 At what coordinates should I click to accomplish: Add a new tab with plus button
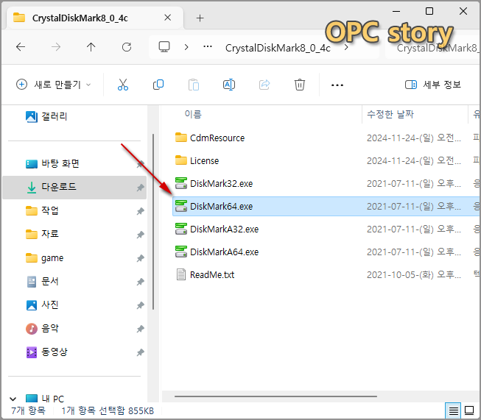point(200,18)
